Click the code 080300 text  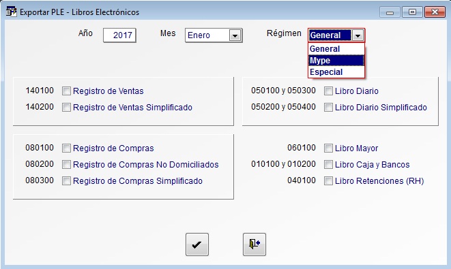pyautogui.click(x=40, y=180)
